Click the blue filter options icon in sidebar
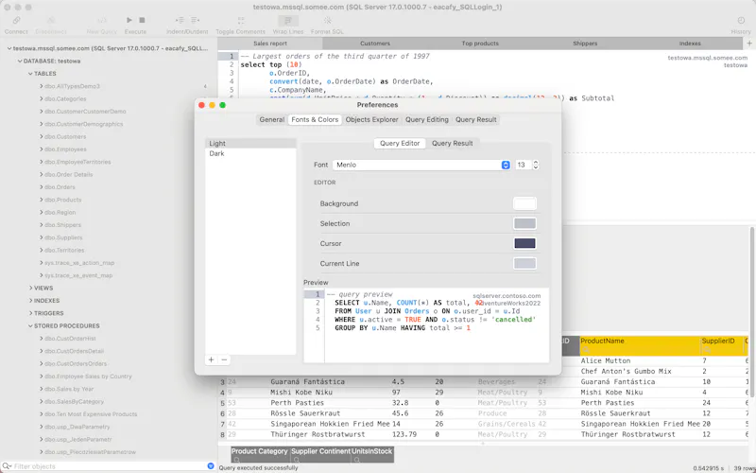This screenshot has height=473, width=756. 210,465
